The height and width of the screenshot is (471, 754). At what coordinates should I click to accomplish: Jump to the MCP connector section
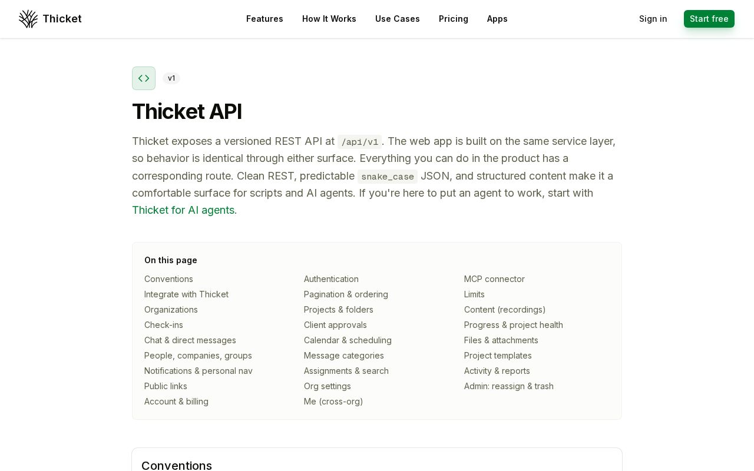click(x=494, y=279)
